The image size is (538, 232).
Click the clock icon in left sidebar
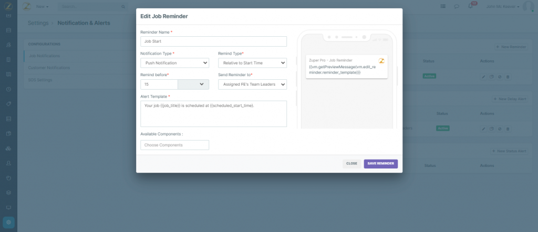[8, 89]
